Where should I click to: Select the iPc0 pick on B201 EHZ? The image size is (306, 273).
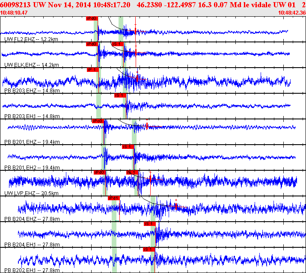[98, 121]
